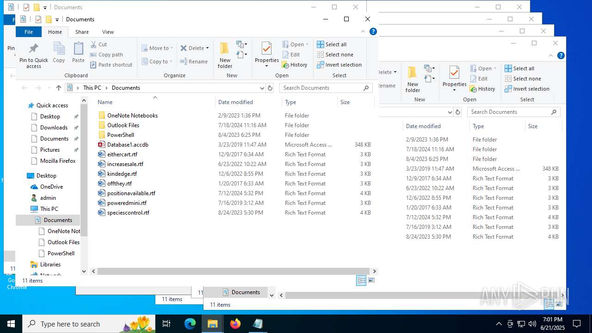
Task: Click History in the front window ribbon
Action: coord(295,65)
